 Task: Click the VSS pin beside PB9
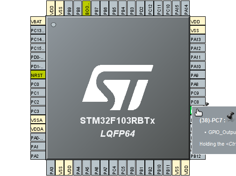[x=60, y=8]
